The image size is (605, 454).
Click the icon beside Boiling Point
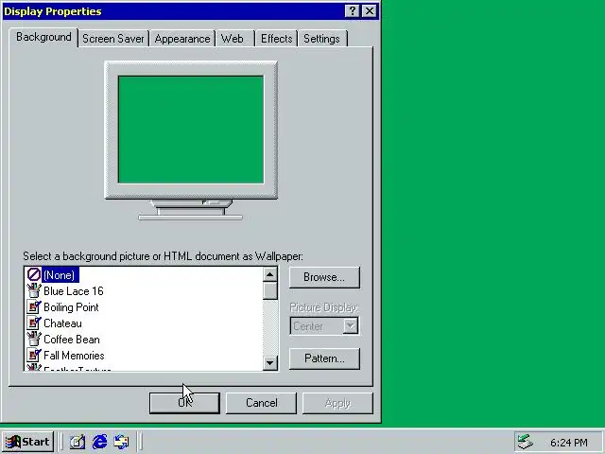point(34,306)
